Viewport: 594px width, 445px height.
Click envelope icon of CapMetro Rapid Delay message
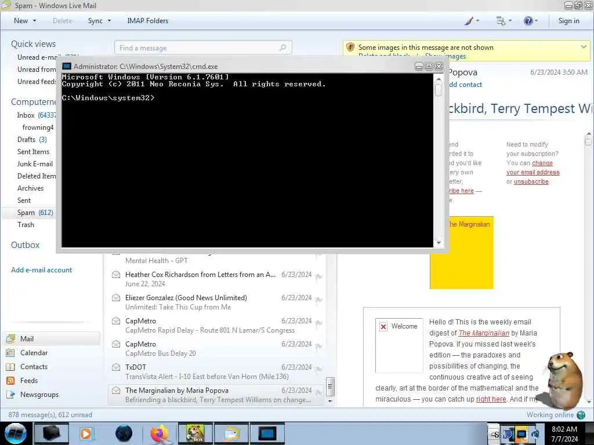click(116, 321)
